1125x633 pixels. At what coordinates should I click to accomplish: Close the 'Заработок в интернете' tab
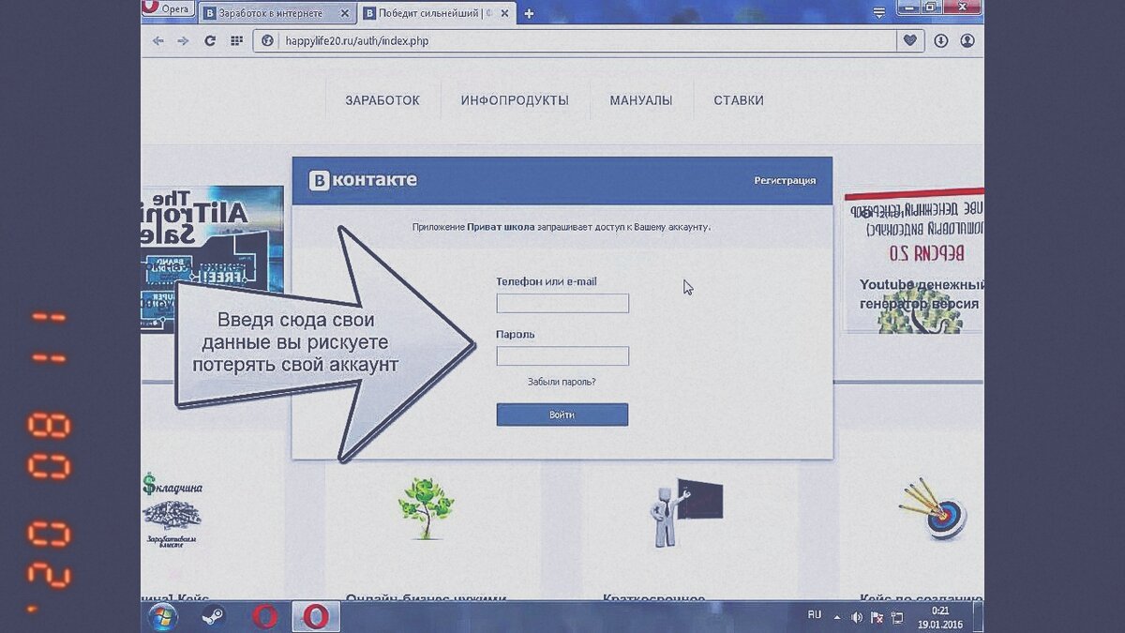pyautogui.click(x=344, y=13)
